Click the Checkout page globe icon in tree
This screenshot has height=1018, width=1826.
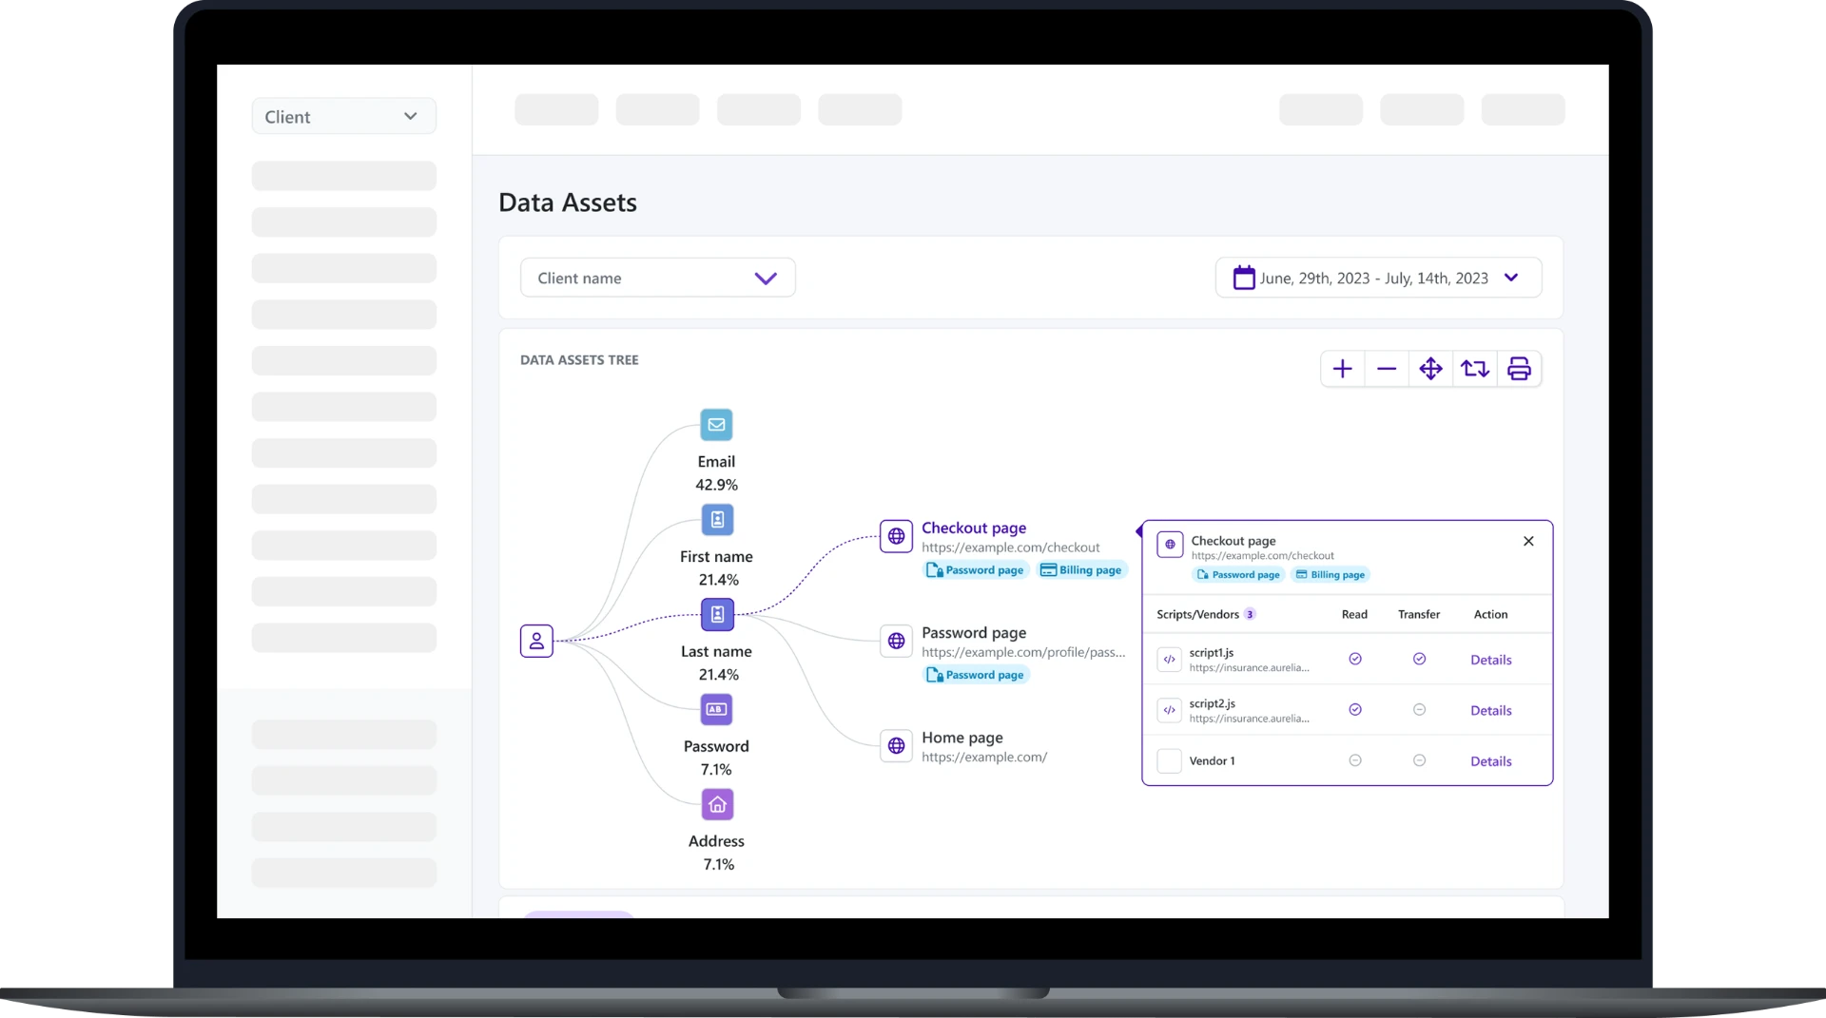point(896,536)
